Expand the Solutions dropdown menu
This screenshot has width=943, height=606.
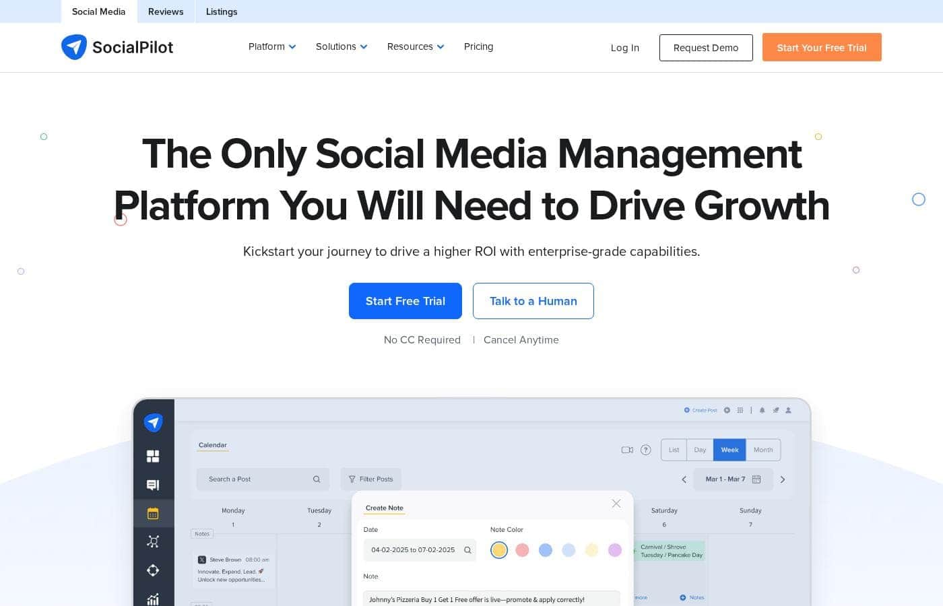342,46
